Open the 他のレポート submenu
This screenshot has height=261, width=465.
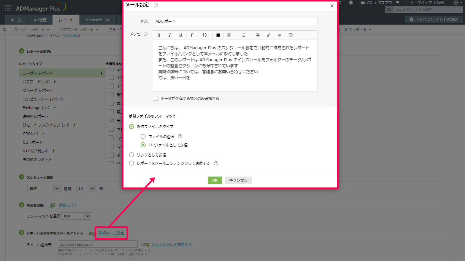[358, 30]
